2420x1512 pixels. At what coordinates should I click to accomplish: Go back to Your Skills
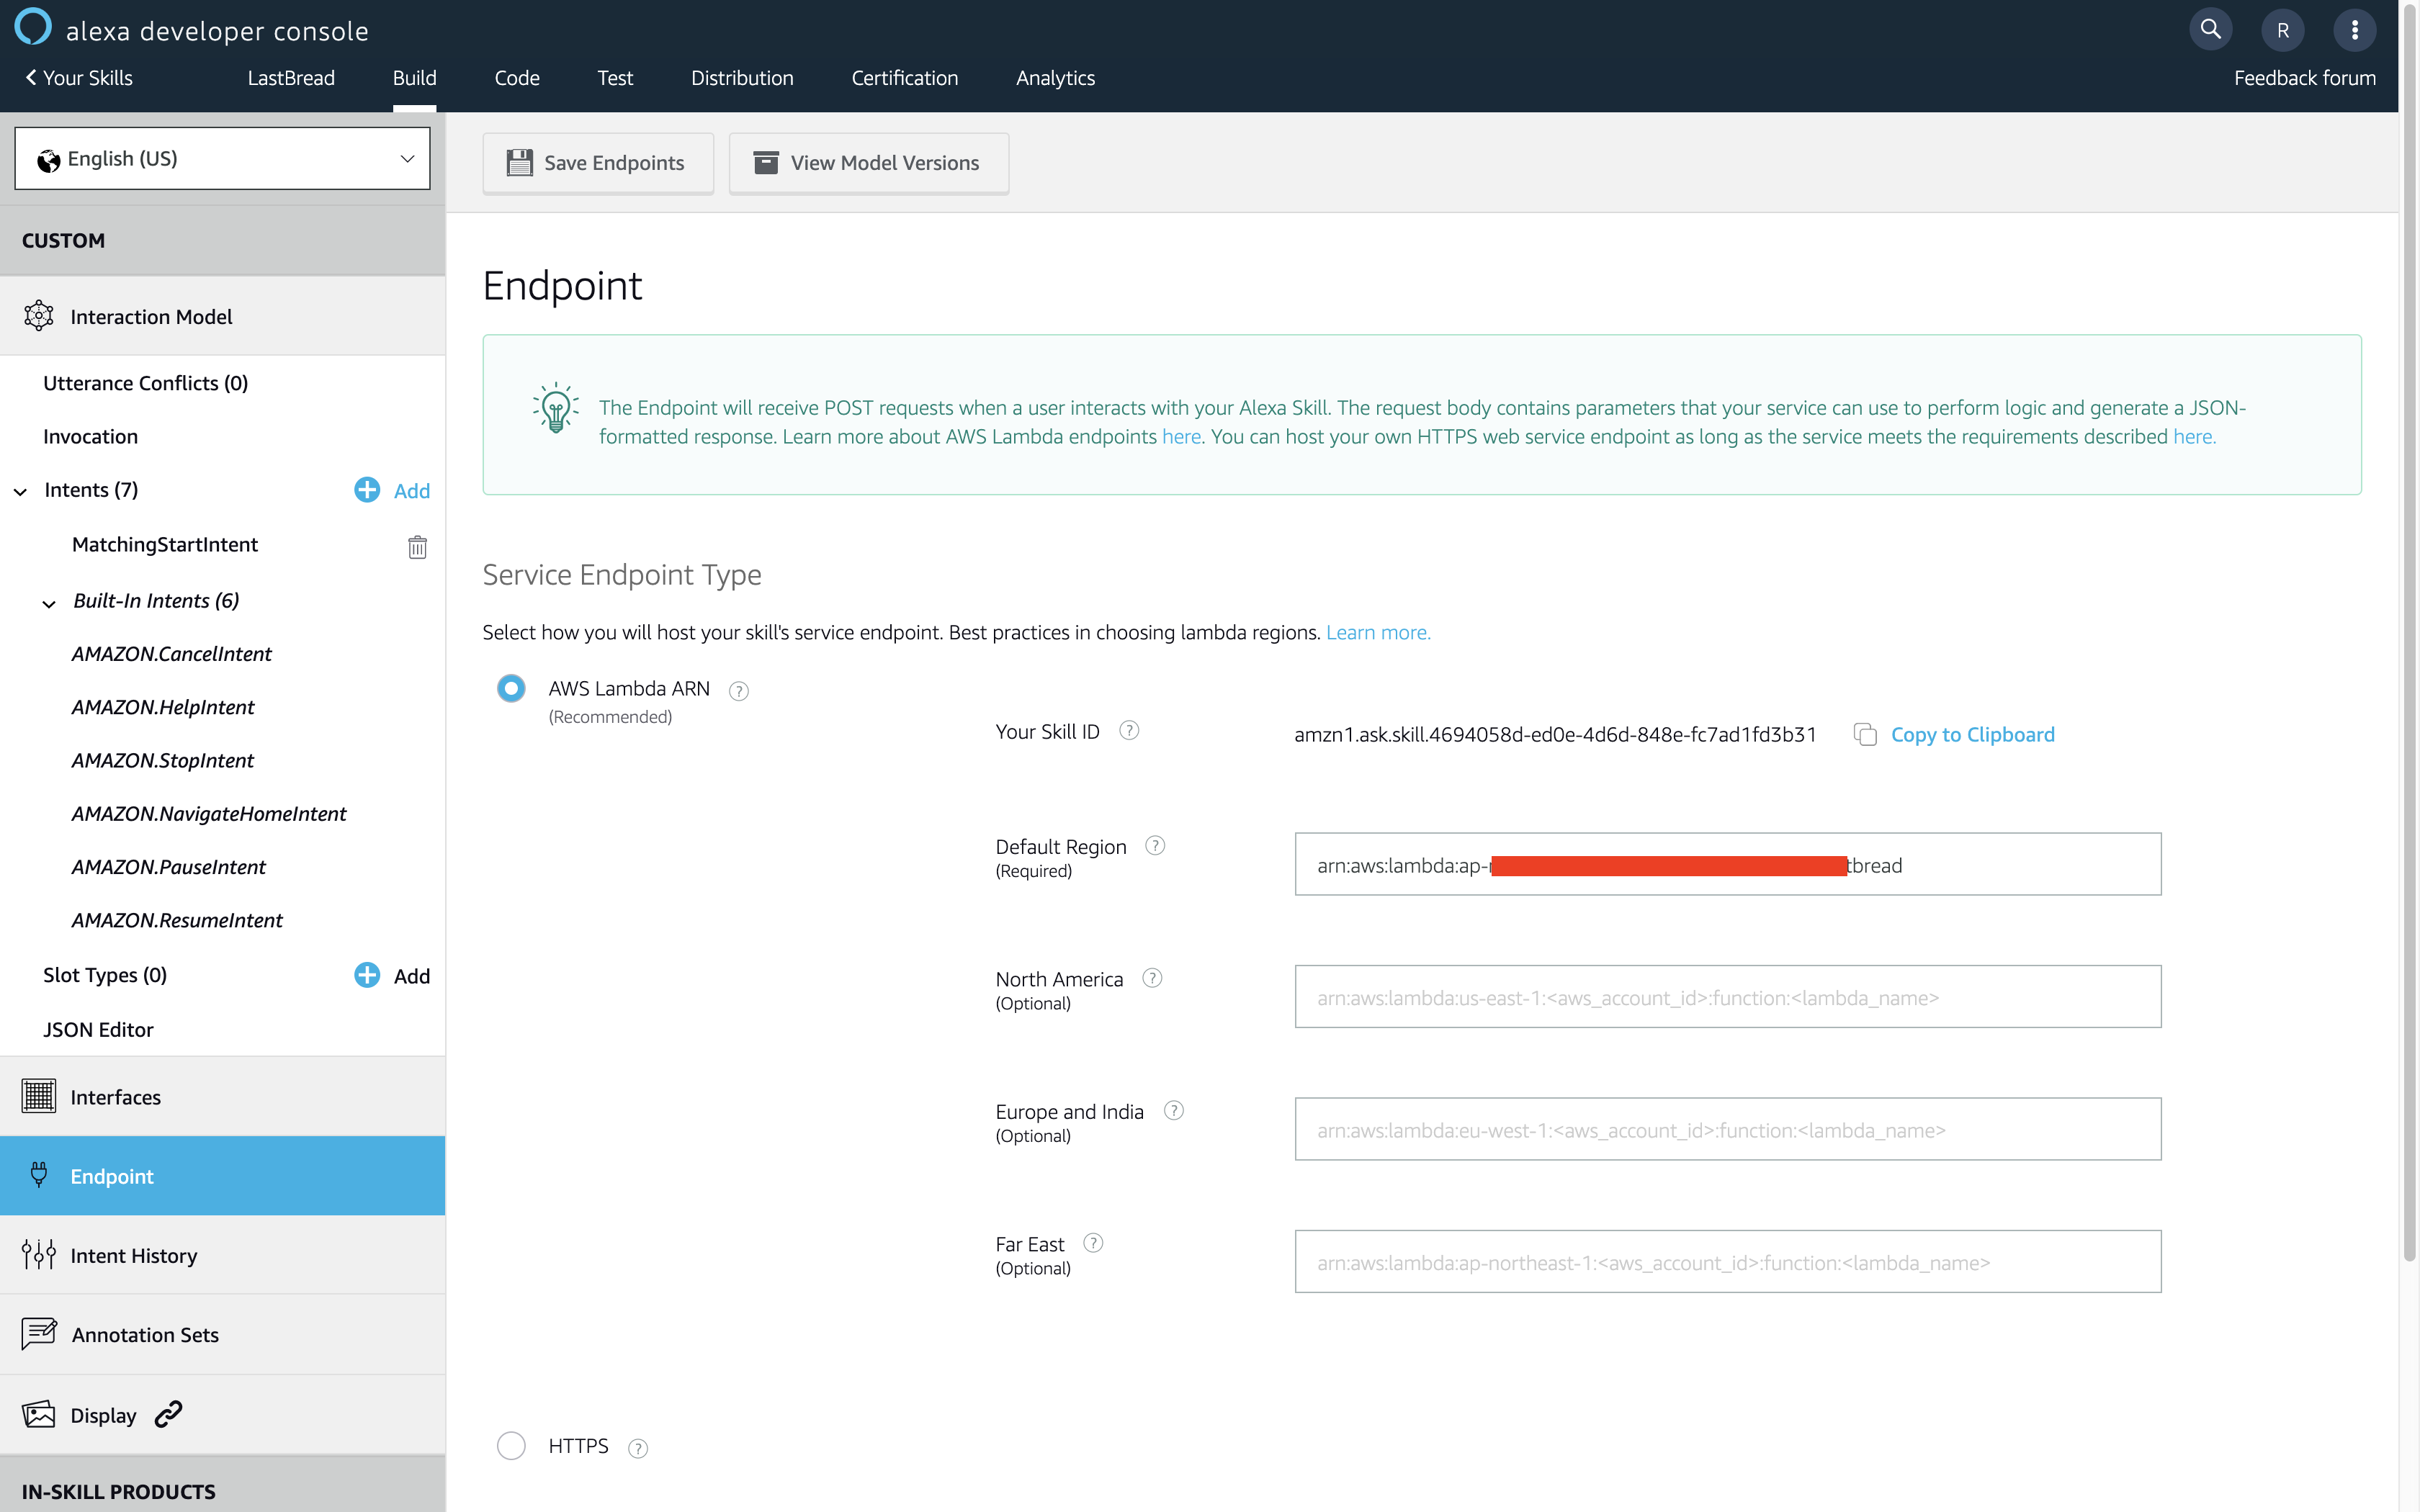tap(78, 78)
